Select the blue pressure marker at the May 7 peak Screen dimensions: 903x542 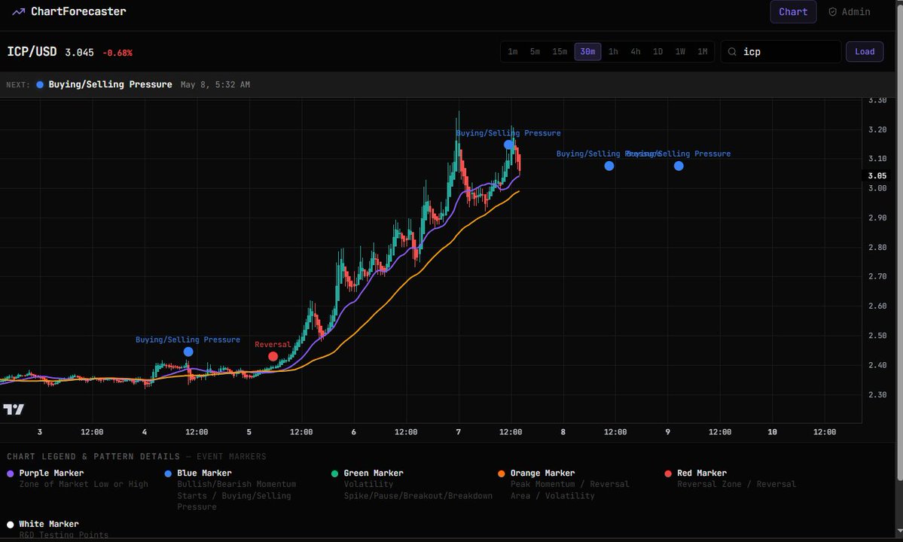click(508, 145)
